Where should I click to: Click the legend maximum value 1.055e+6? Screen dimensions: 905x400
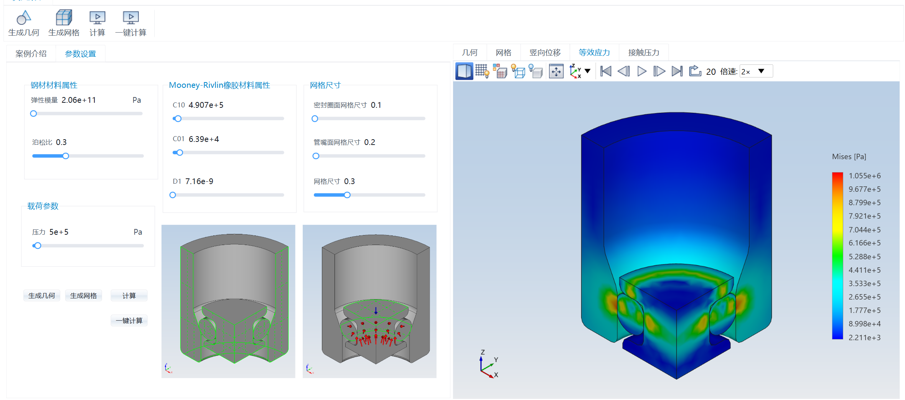(x=865, y=176)
